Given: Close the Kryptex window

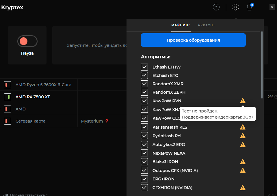Looking at the screenshot, I should [x=272, y=7].
